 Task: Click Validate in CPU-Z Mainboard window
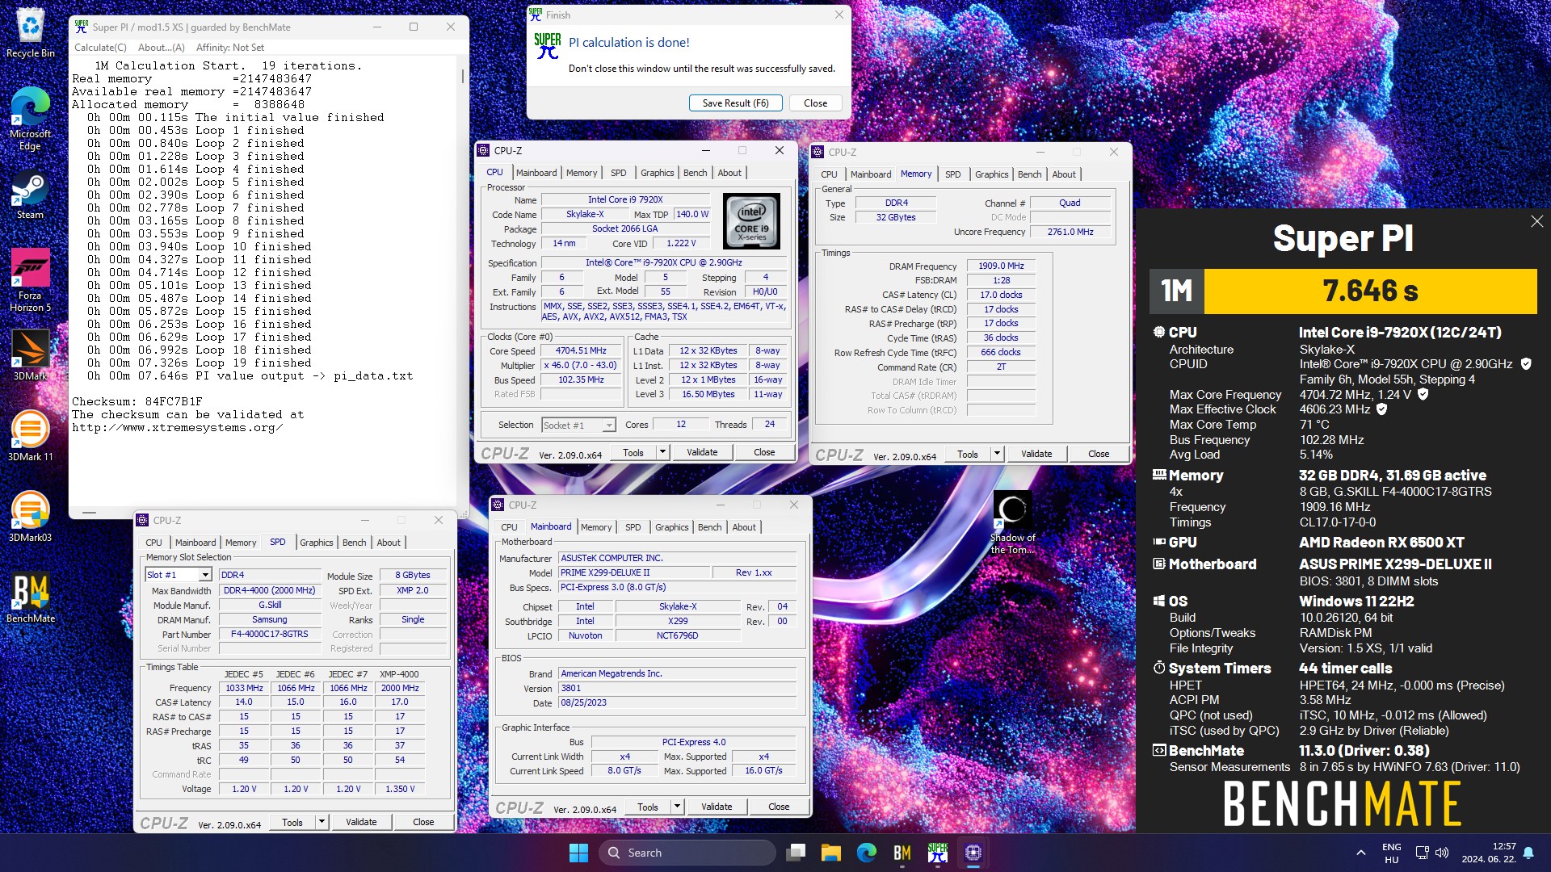(x=717, y=807)
